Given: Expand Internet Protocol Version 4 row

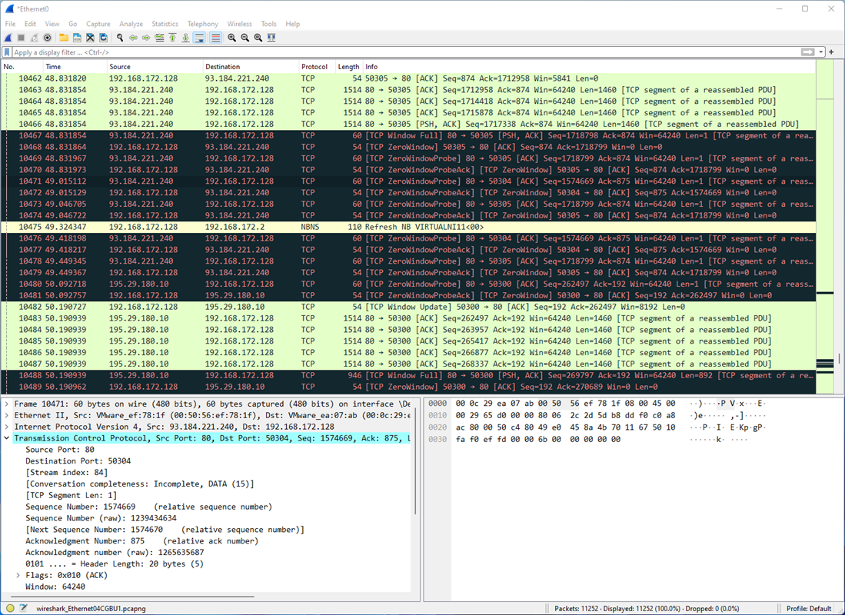Looking at the screenshot, I should [x=7, y=427].
